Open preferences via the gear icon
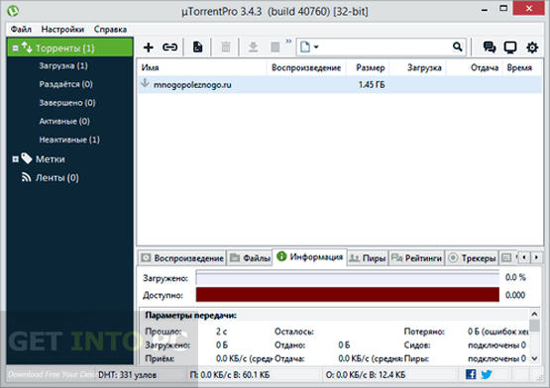The image size is (550, 388). 532,48
